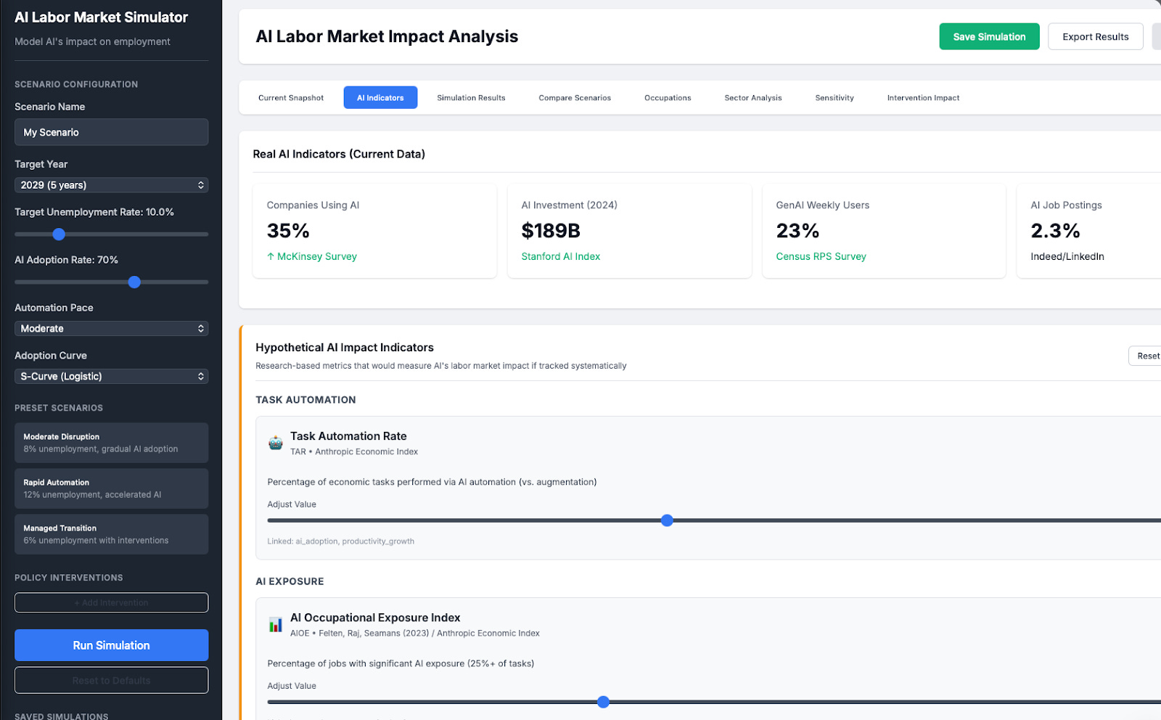Screen dimensions: 1161x720
Task: Select the AI Indicators tab
Action: point(380,98)
